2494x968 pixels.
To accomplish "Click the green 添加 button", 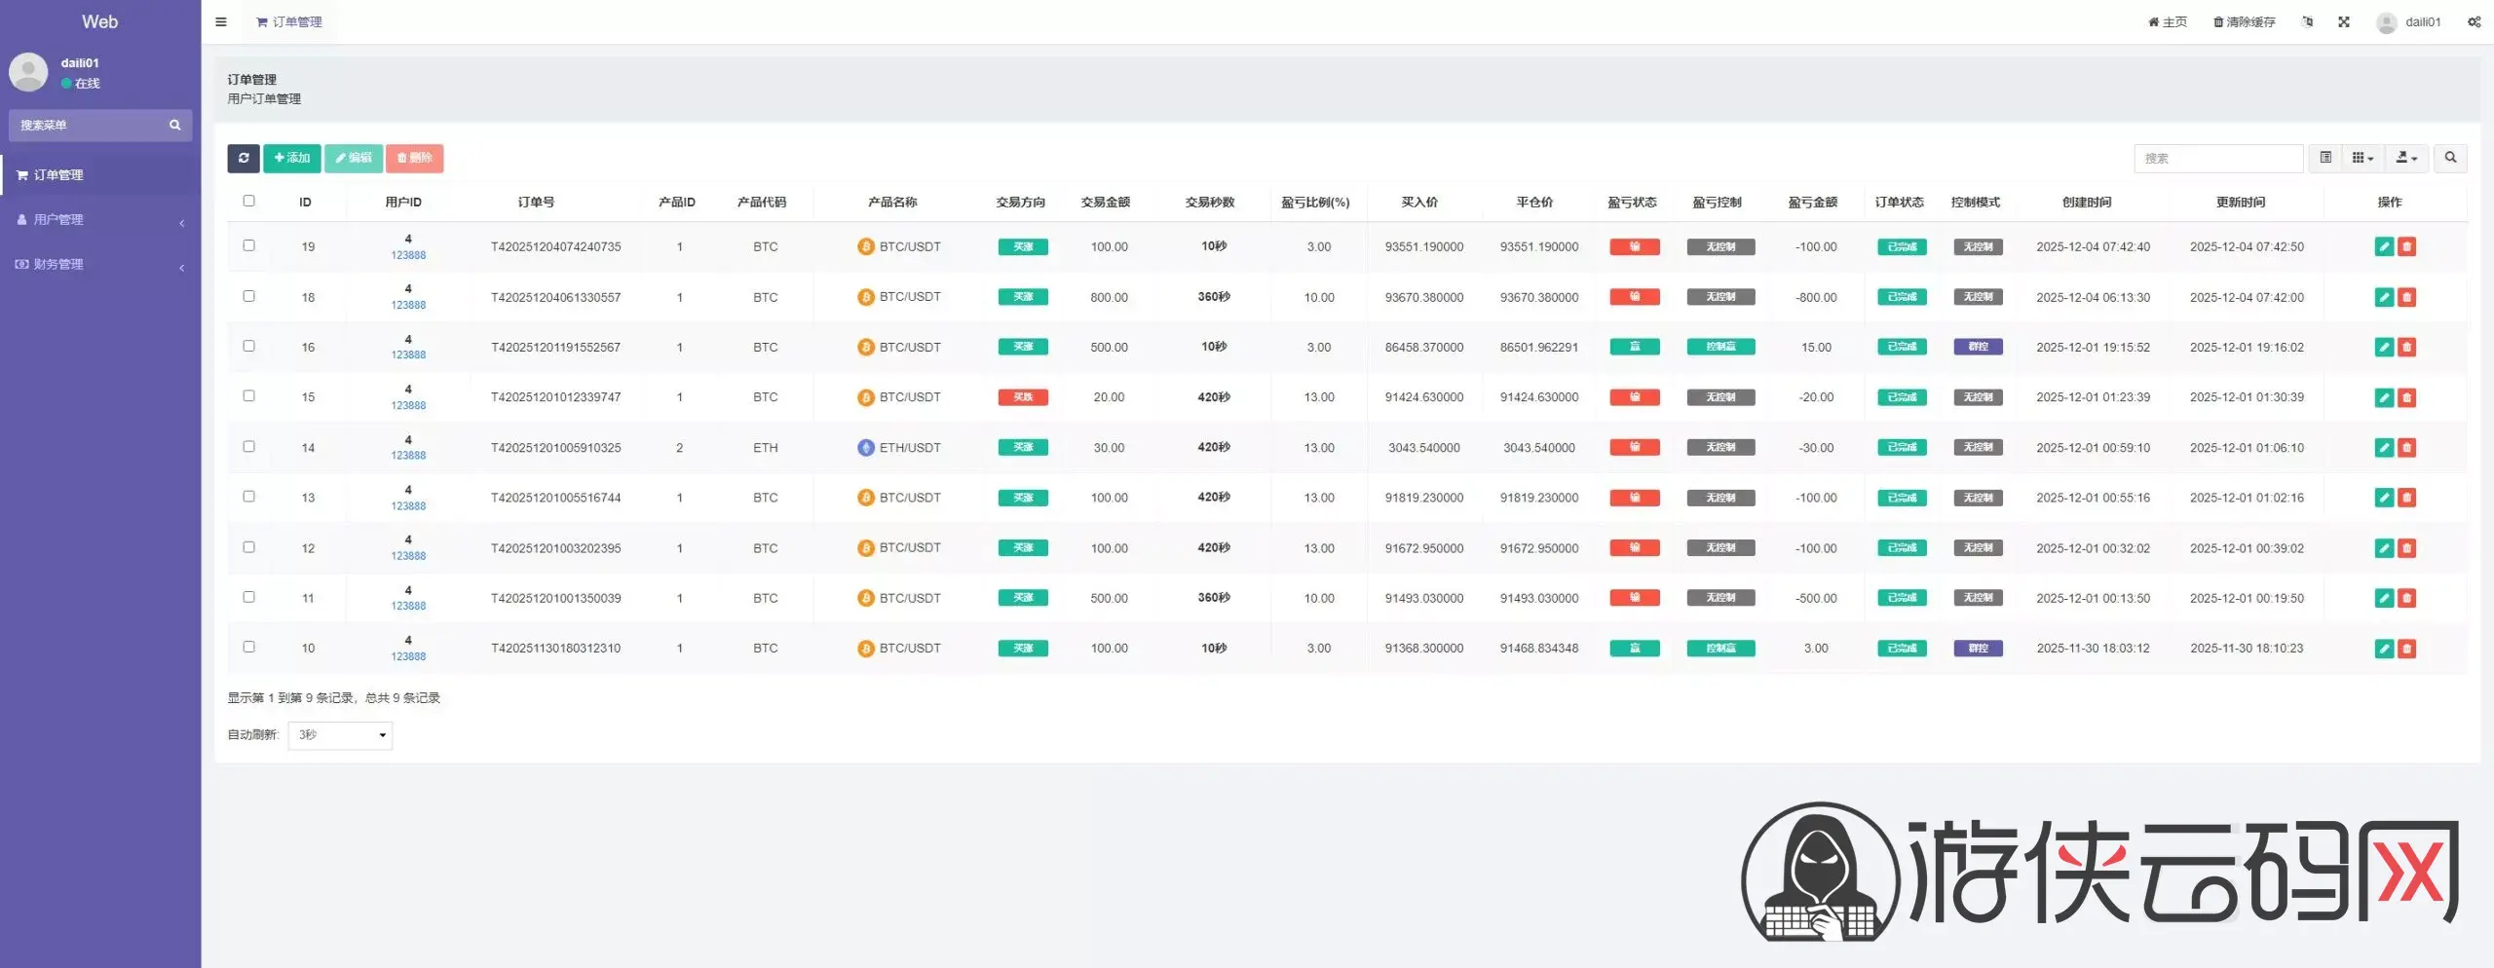I will tap(291, 158).
